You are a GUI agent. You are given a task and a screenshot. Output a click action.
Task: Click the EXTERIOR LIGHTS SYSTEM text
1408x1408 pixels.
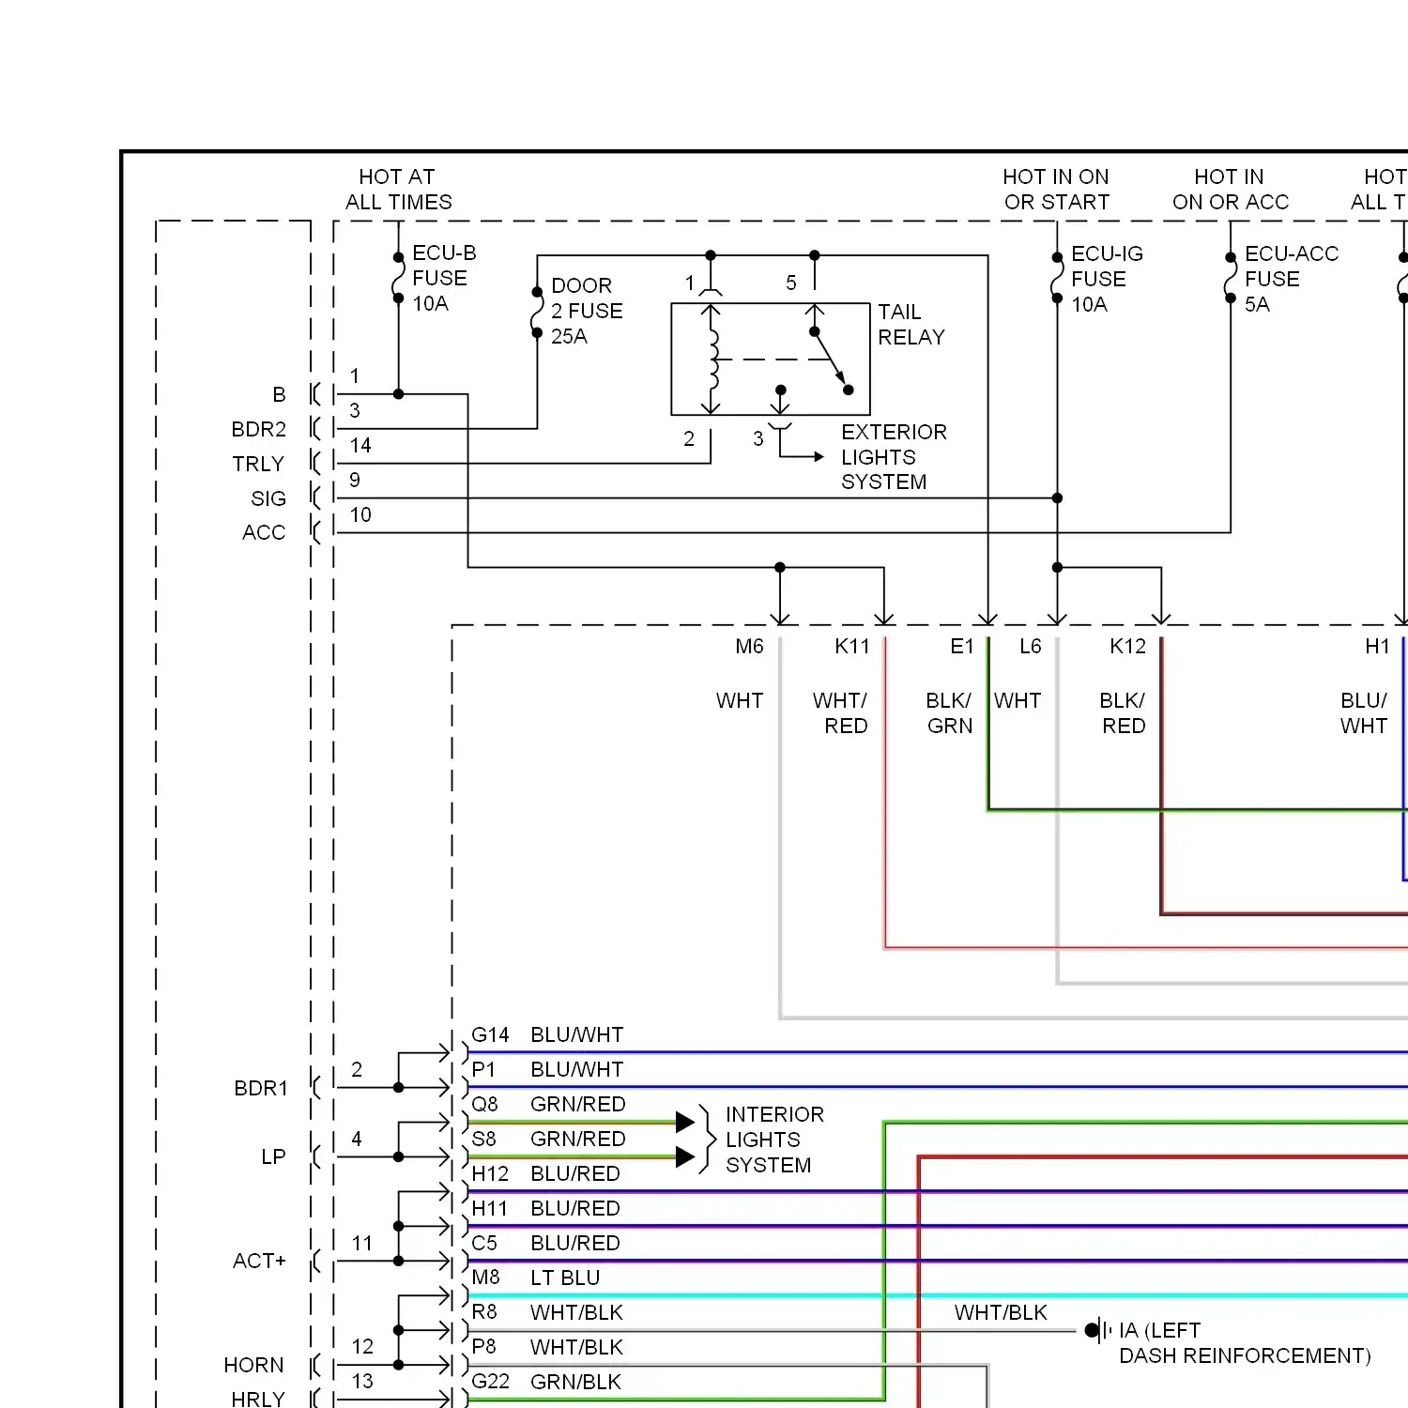tap(894, 457)
